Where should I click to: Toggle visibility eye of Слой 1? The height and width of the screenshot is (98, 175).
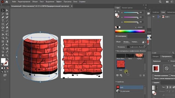154,17
